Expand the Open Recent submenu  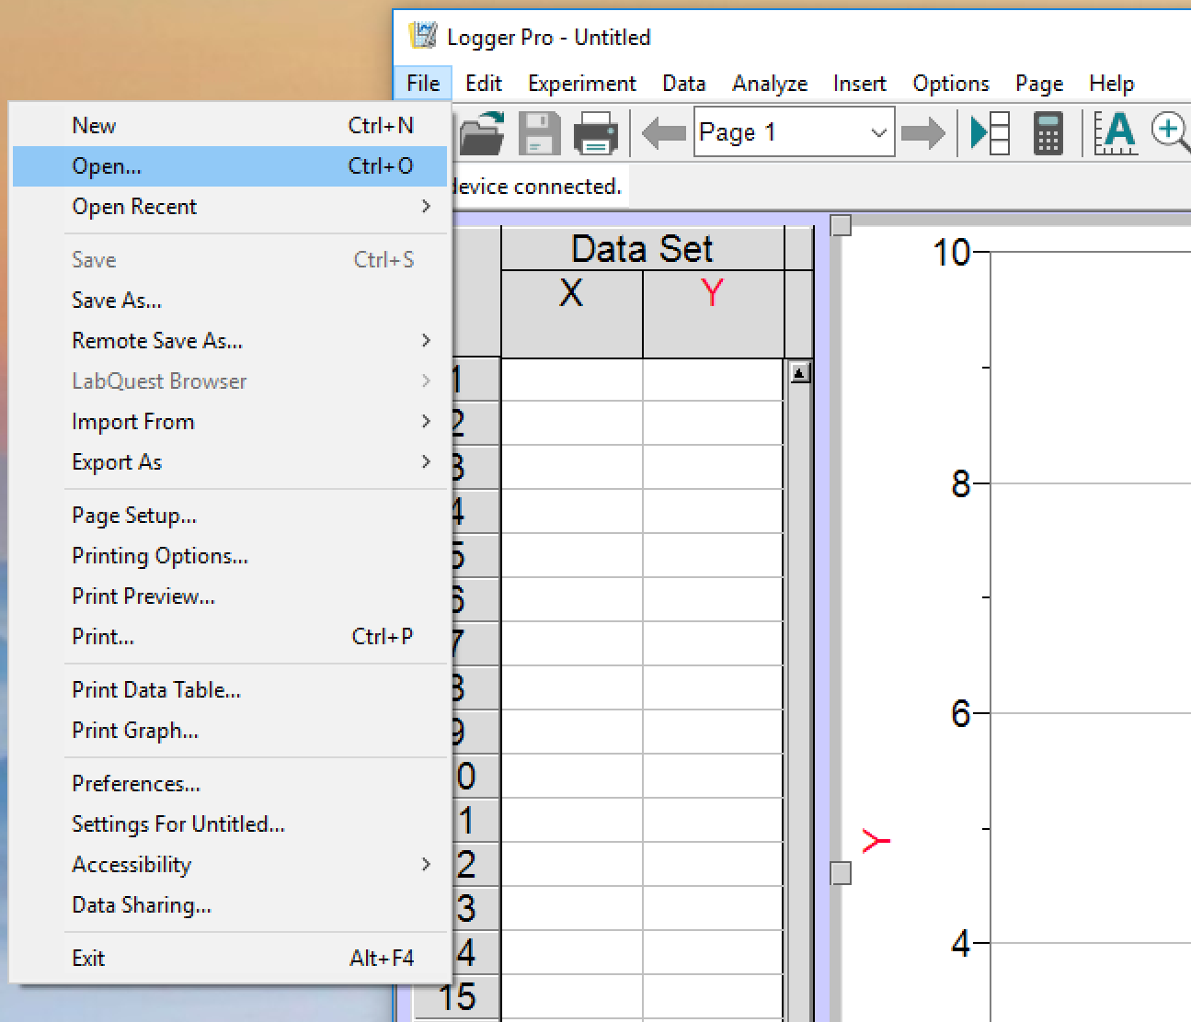[x=230, y=207]
